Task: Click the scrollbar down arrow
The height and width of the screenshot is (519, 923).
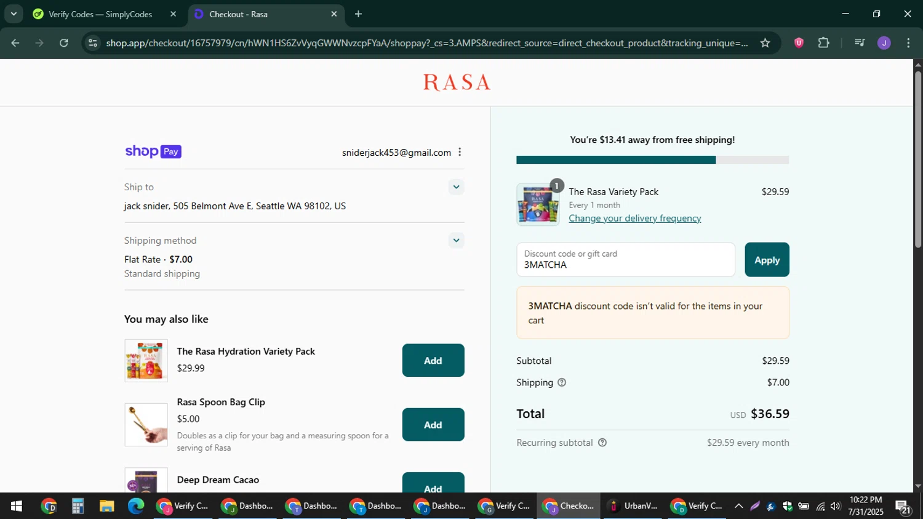Action: click(x=918, y=486)
